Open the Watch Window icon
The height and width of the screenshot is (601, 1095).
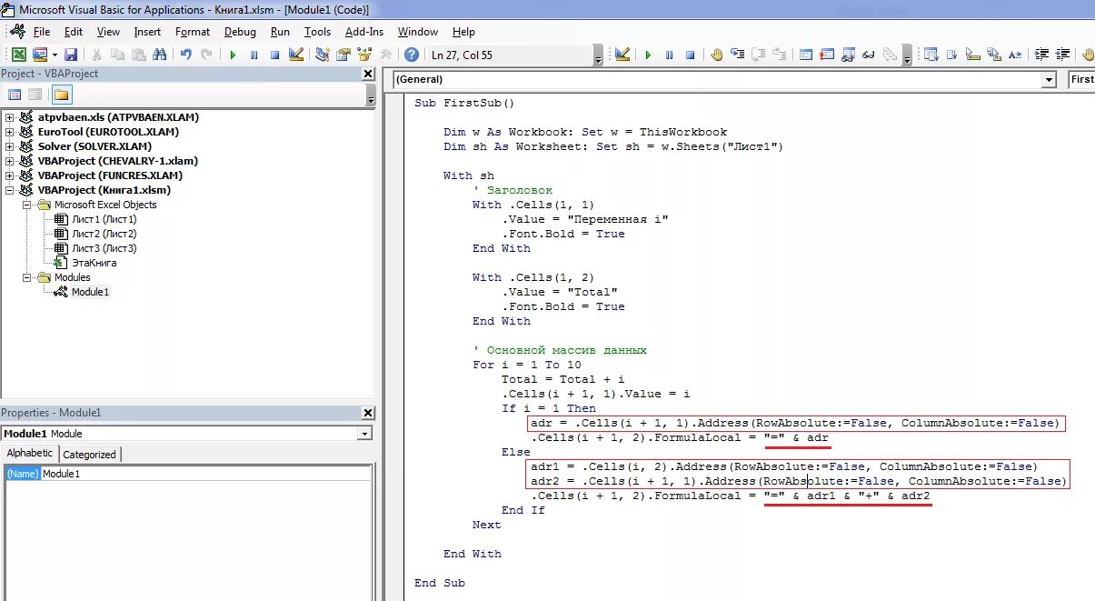coord(847,55)
